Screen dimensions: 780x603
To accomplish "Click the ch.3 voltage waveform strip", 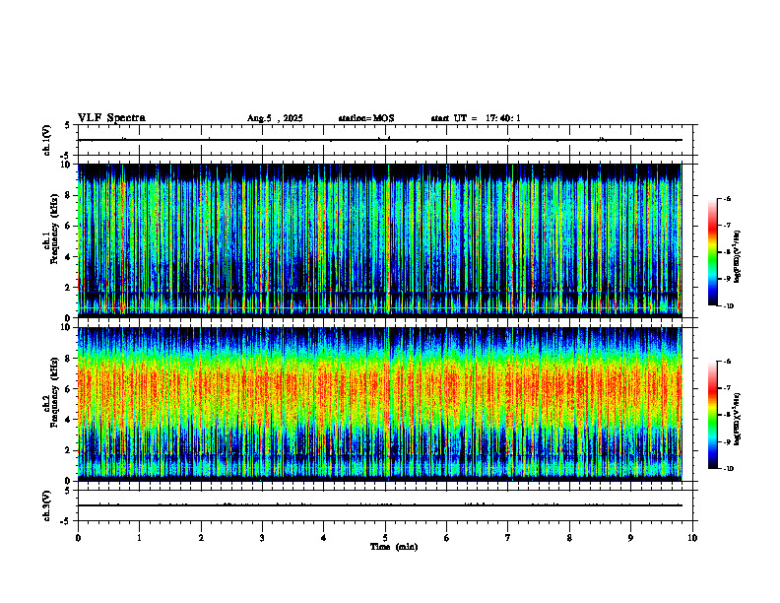I will (x=385, y=505).
